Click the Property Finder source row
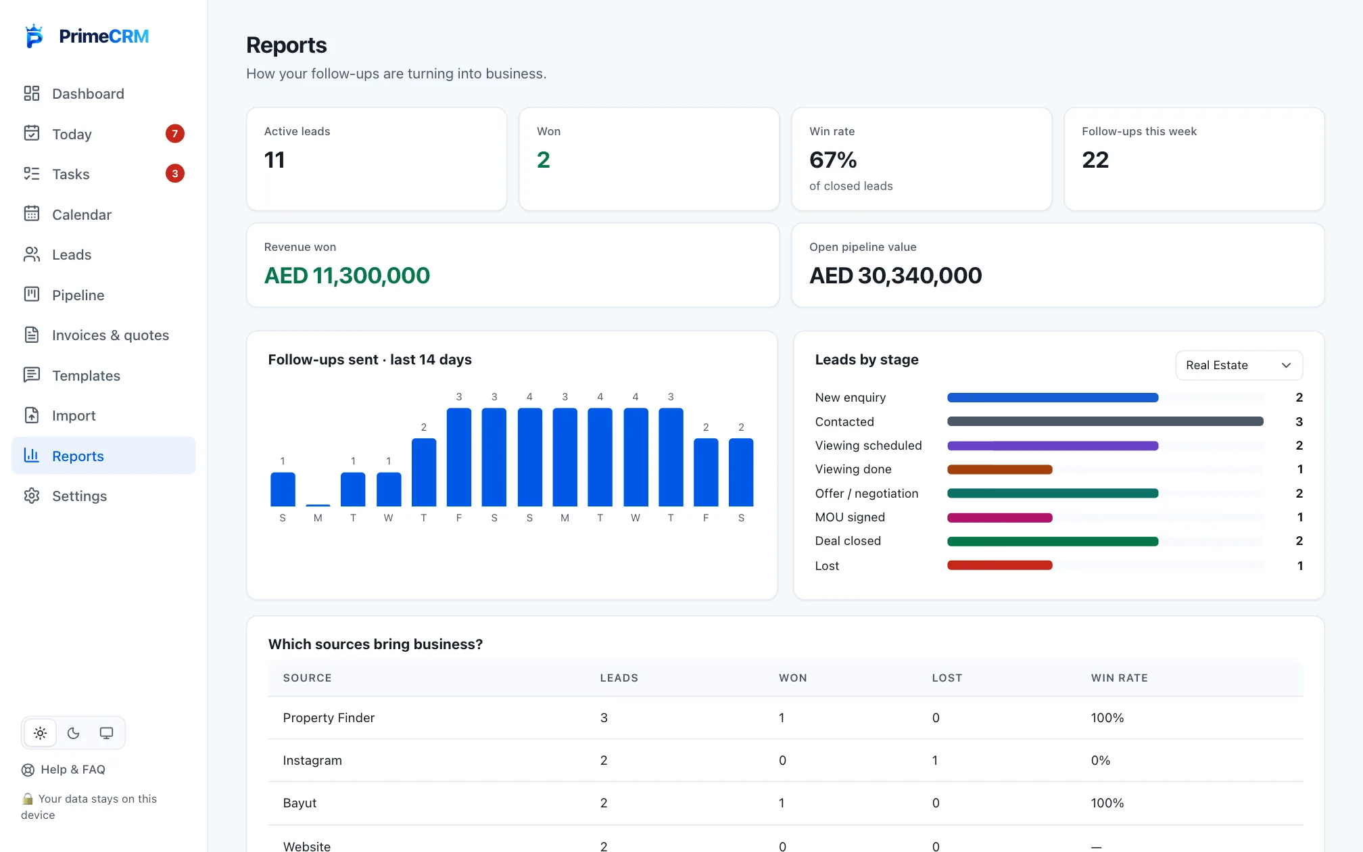Viewport: 1363px width, 852px height. coord(785,717)
